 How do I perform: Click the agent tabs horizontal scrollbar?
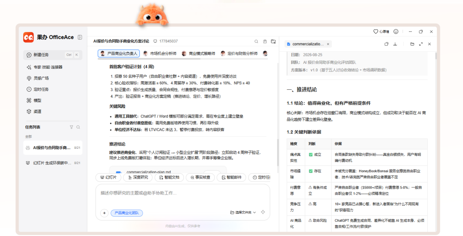point(149,59)
